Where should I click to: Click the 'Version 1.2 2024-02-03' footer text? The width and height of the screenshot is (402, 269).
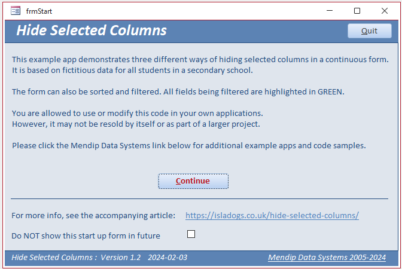[144, 258]
